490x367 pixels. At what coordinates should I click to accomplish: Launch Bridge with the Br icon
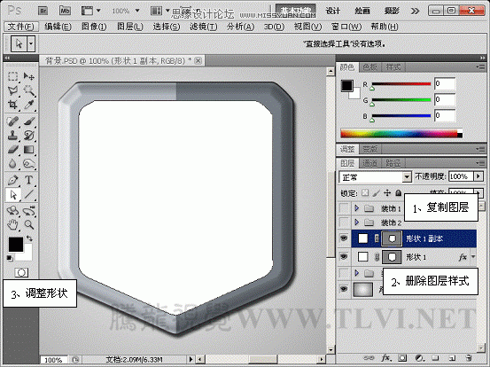(43, 11)
